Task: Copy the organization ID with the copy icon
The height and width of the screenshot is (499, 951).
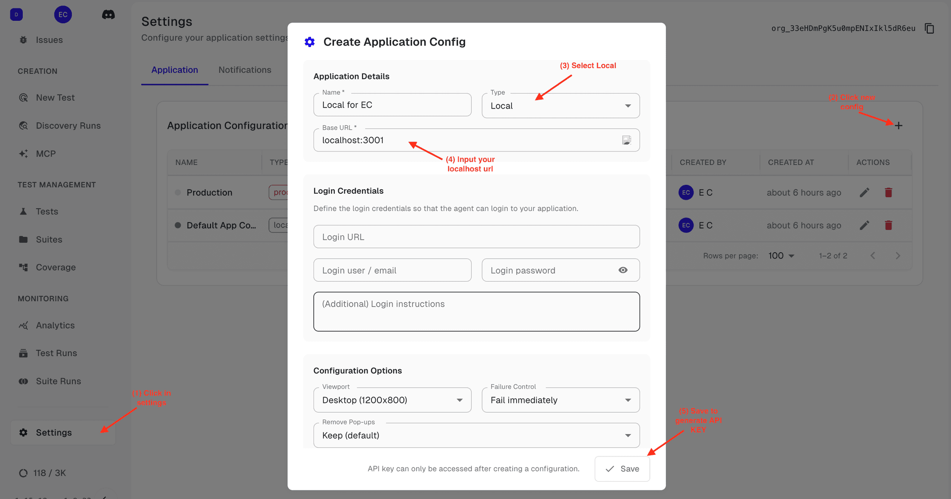Action: pos(929,29)
